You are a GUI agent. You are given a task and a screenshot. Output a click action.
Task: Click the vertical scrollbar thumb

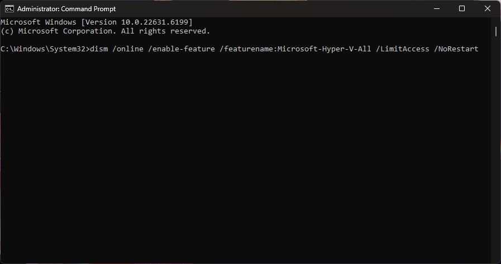(496, 31)
